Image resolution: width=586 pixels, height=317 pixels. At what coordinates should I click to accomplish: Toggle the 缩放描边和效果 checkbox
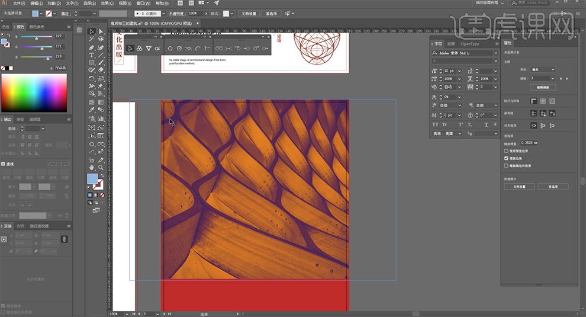pyautogui.click(x=506, y=165)
